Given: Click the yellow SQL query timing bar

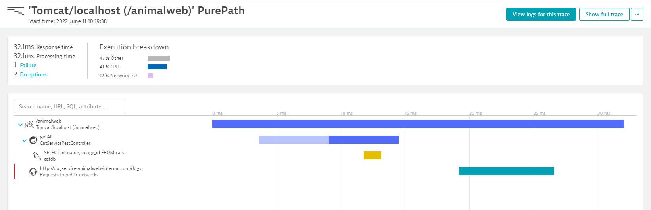Looking at the screenshot, I should point(372,155).
